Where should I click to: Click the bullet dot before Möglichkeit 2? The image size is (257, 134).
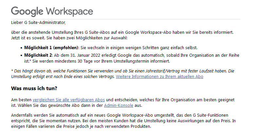pos(21,55)
